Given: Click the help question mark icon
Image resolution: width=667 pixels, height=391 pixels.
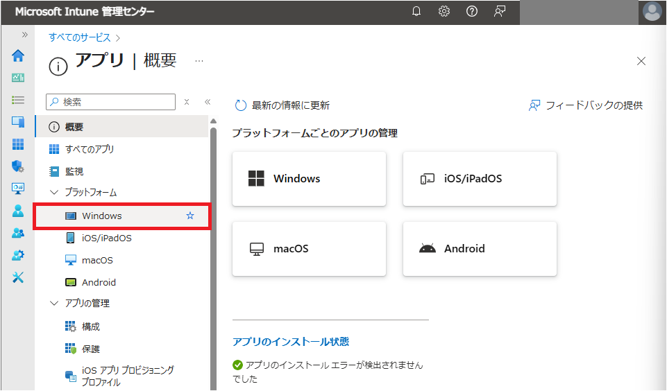Looking at the screenshot, I should (472, 12).
